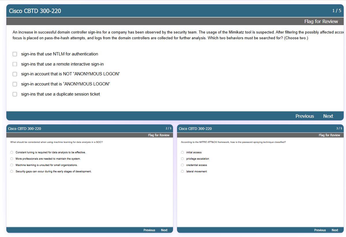Check "sign-ins that use a duplicate session ticket"

click(15, 94)
